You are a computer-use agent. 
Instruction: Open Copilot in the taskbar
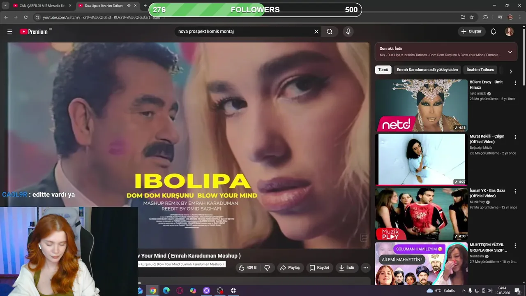click(x=193, y=291)
